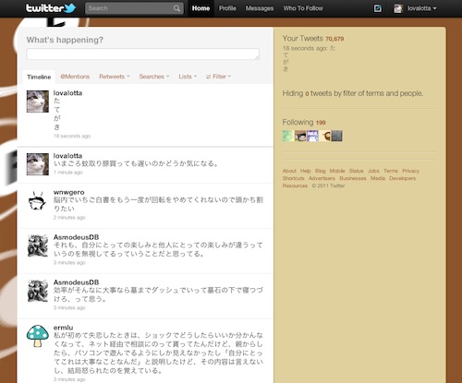Go to Home in navigation bar

201,8
